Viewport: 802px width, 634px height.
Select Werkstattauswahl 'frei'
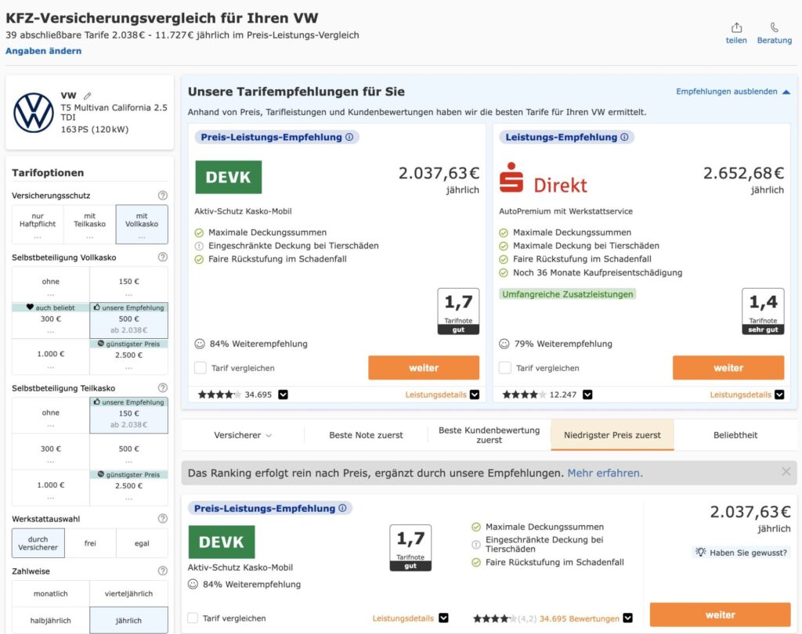tap(90, 543)
